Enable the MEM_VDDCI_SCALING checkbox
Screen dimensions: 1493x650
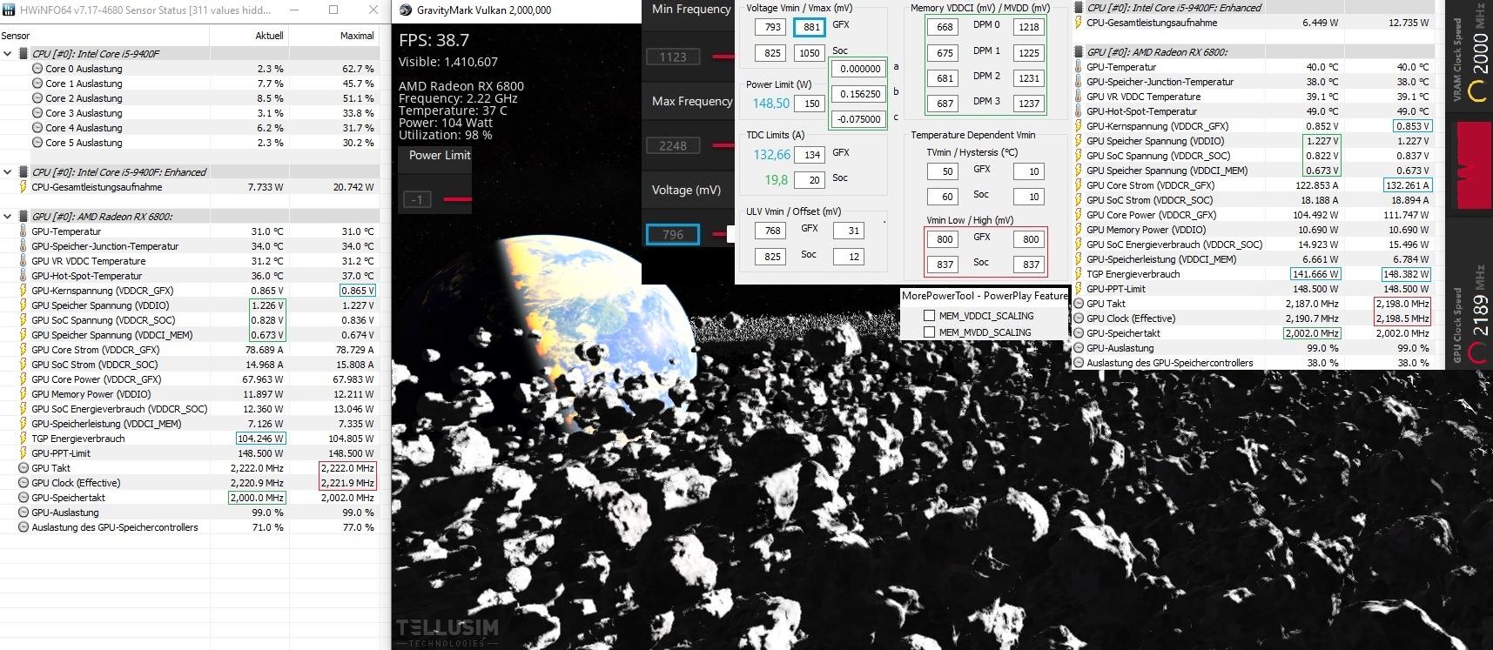929,316
